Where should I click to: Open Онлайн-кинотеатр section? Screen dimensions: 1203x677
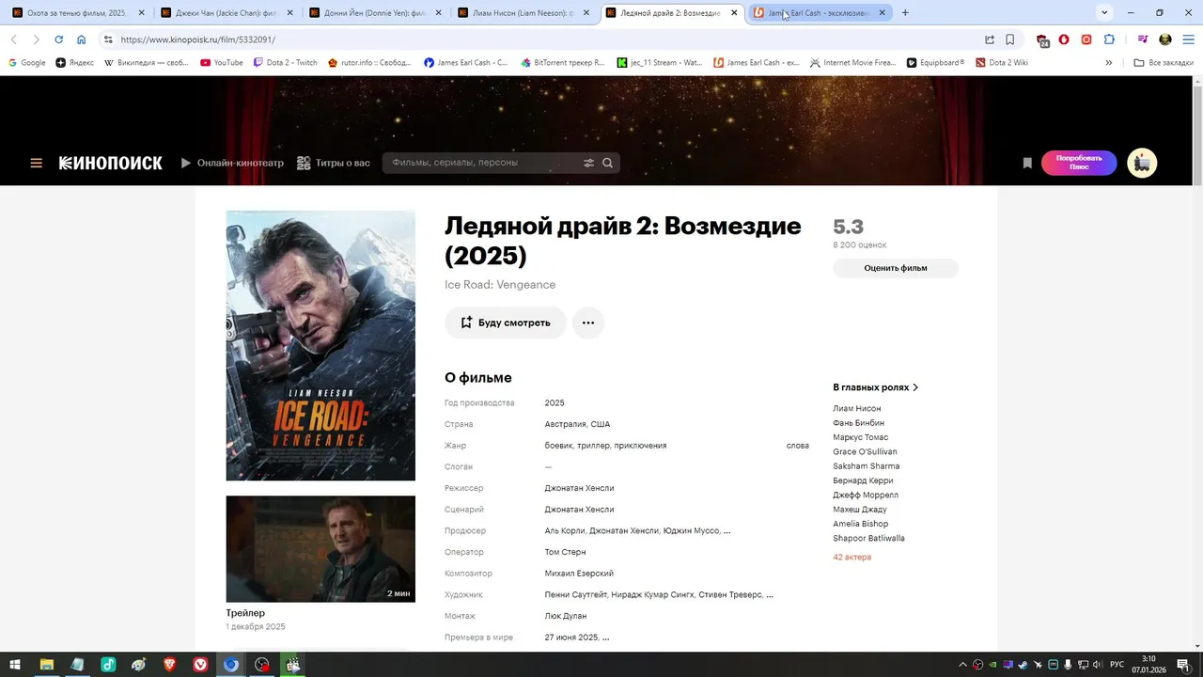click(232, 163)
